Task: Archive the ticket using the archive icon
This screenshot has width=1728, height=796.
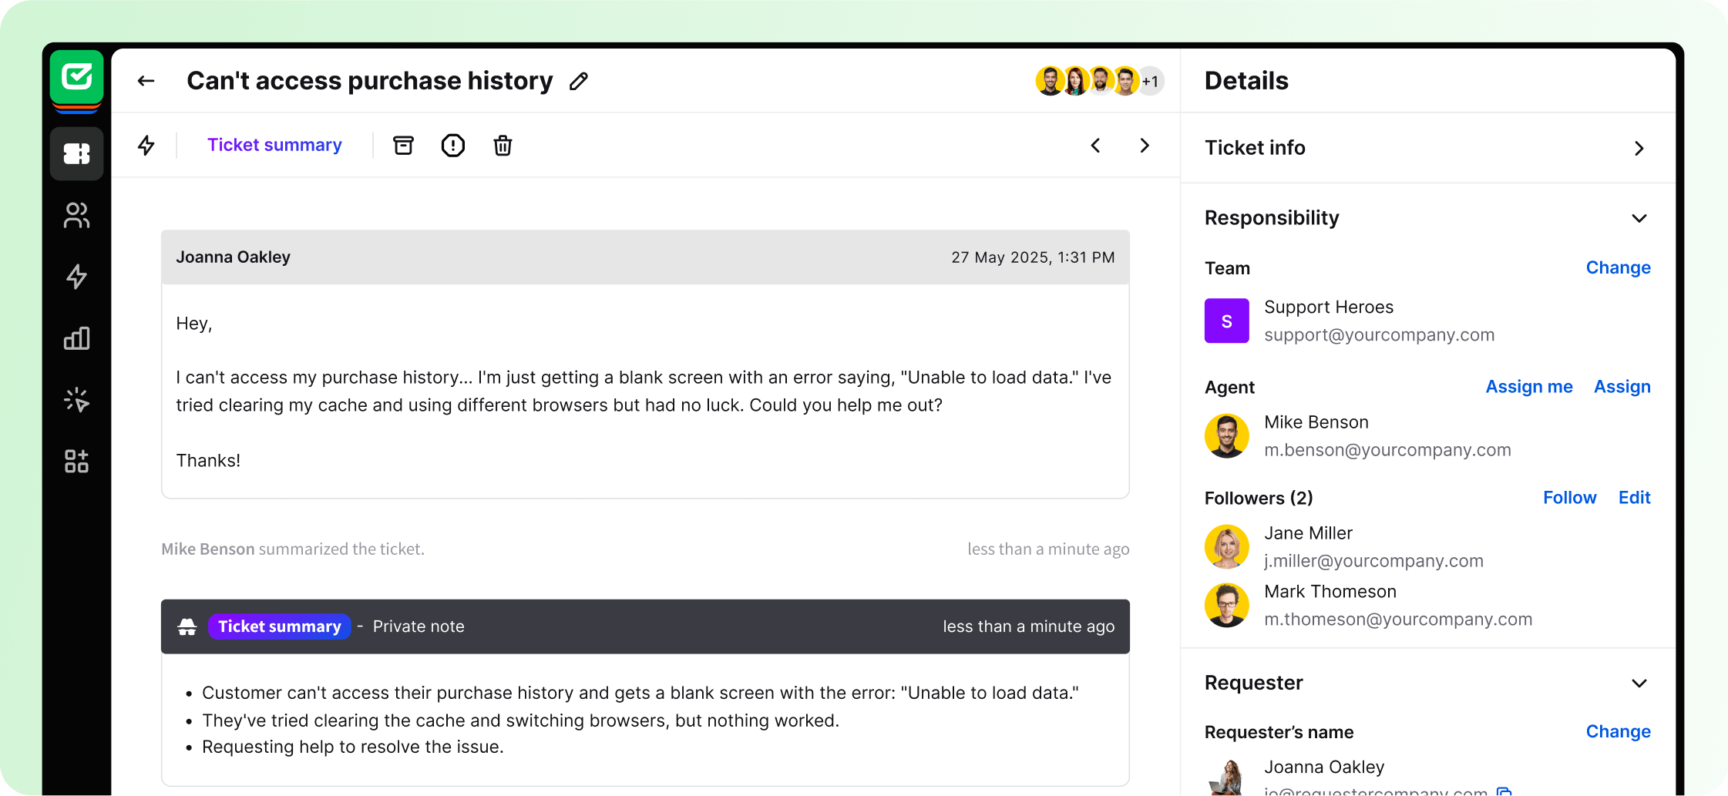Action: click(x=403, y=145)
